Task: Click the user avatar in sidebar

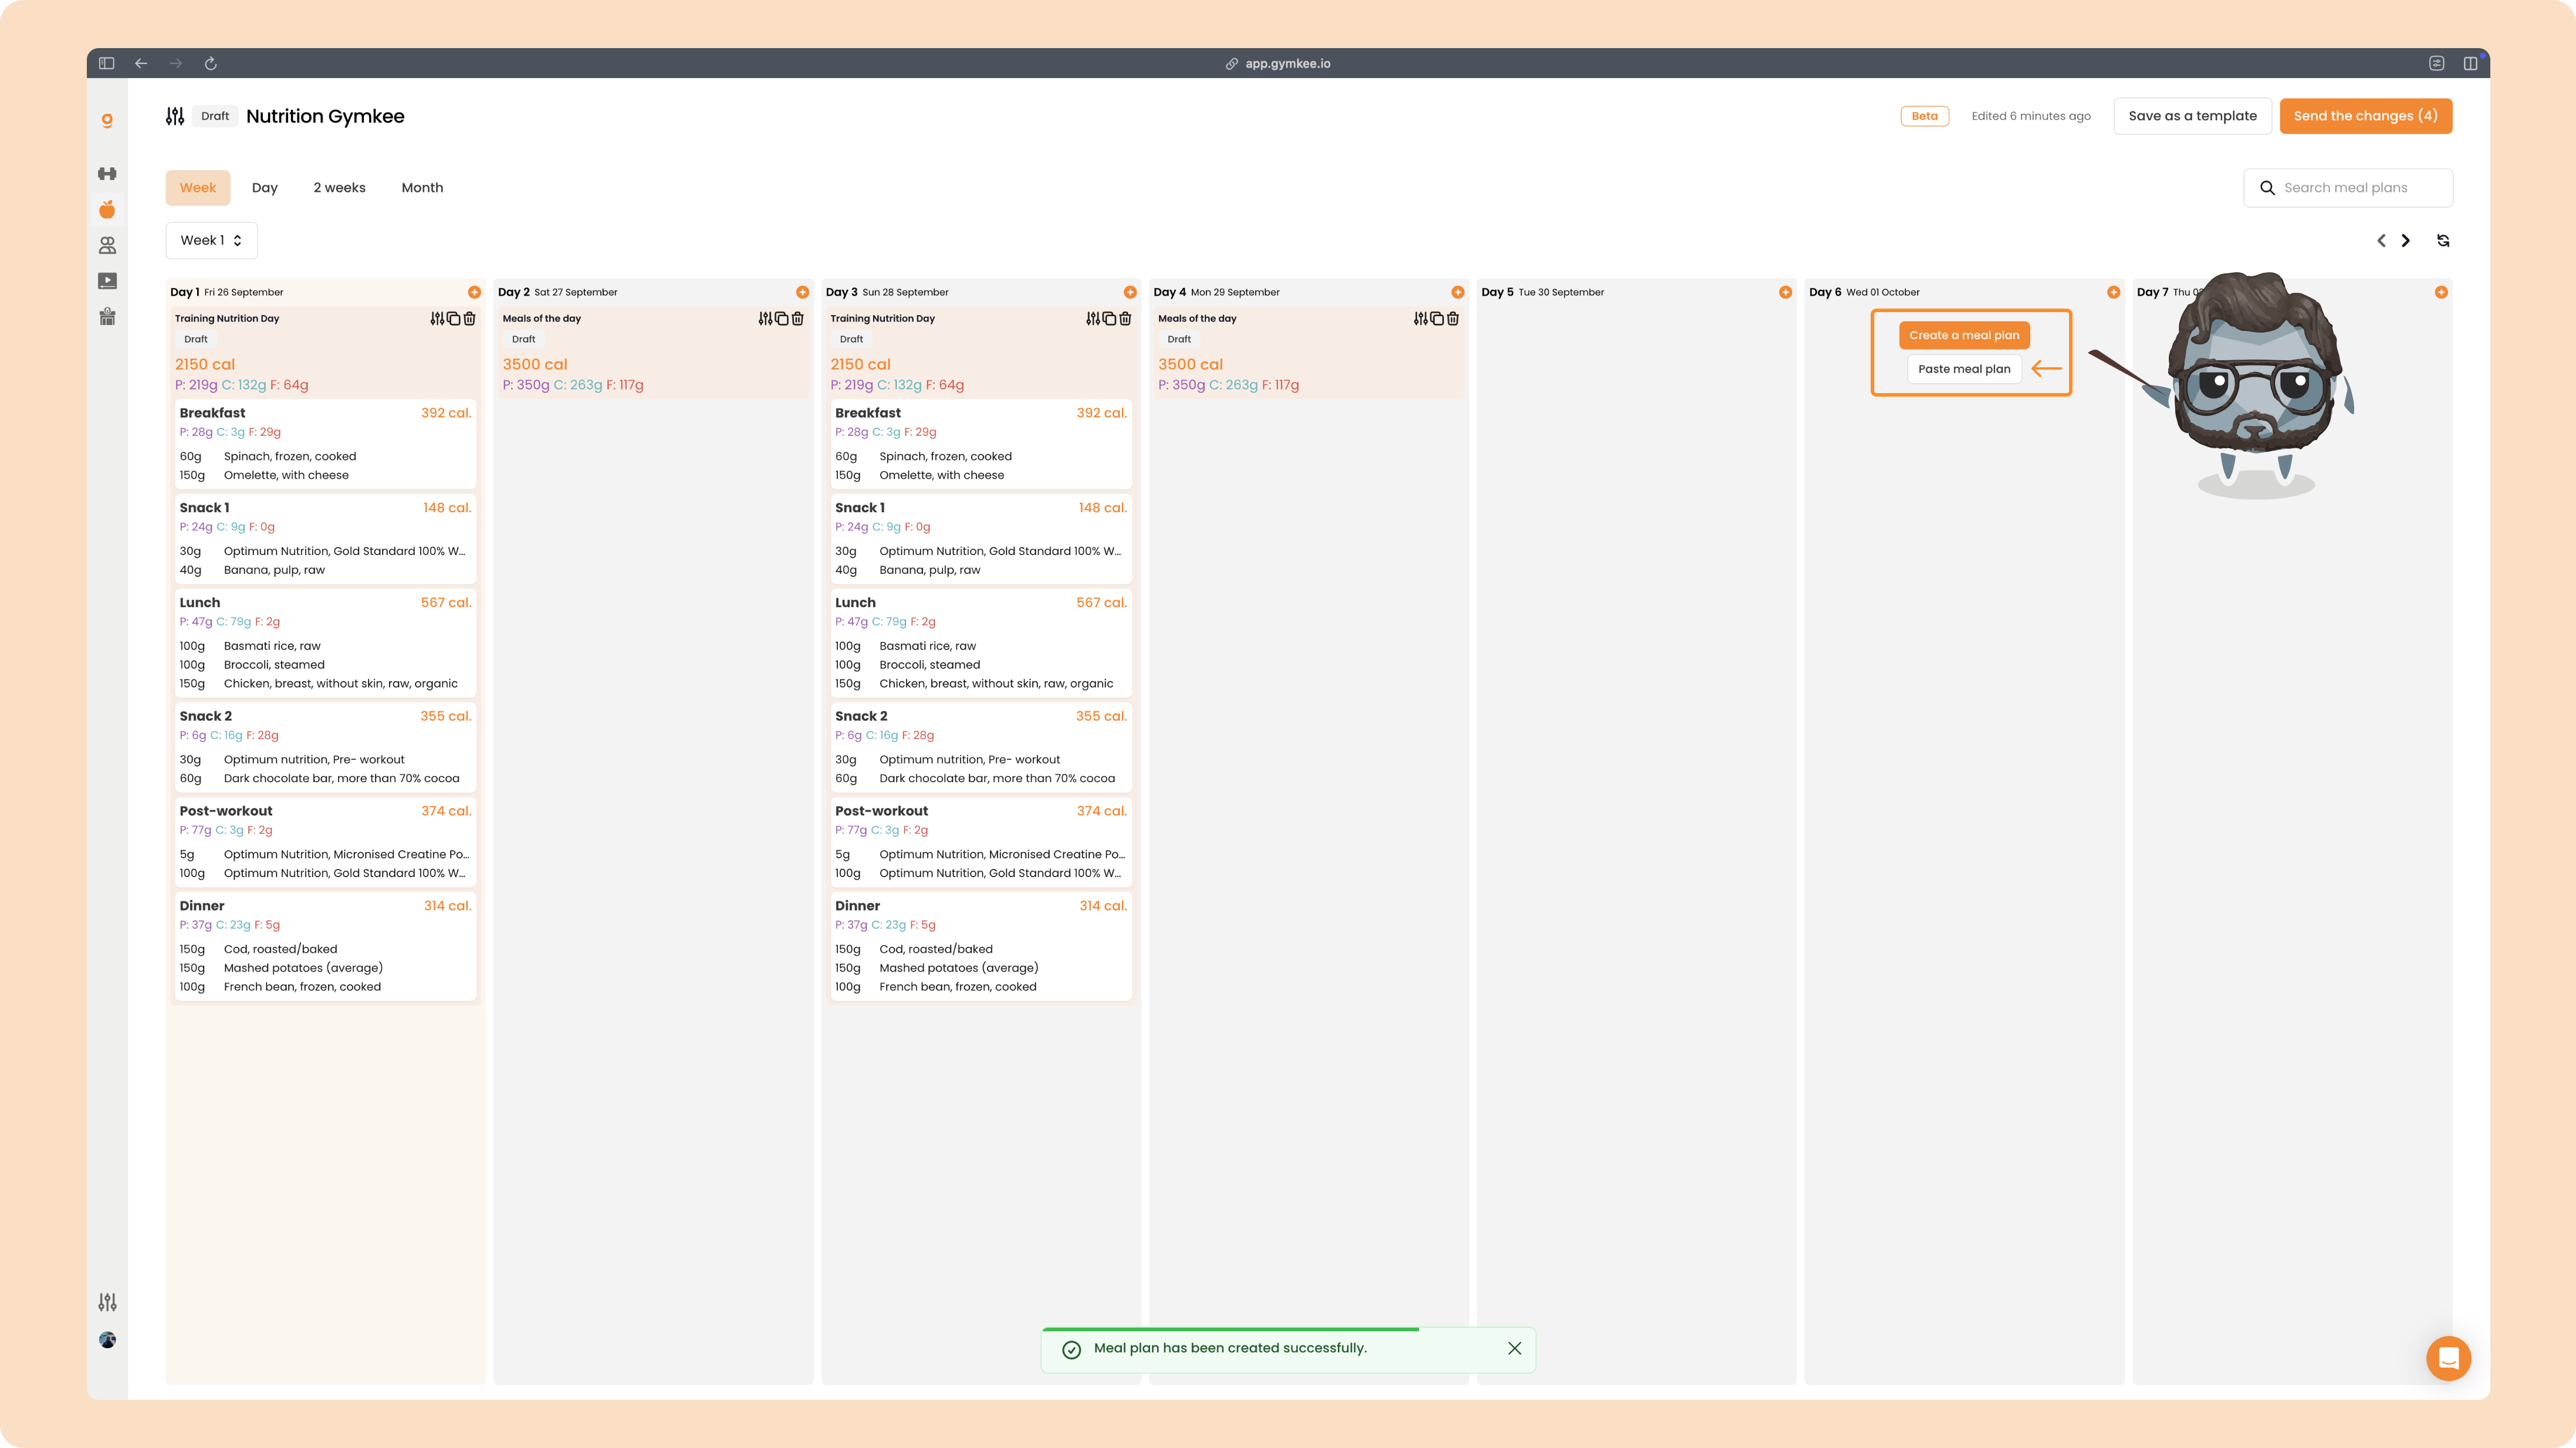Action: [x=107, y=1340]
